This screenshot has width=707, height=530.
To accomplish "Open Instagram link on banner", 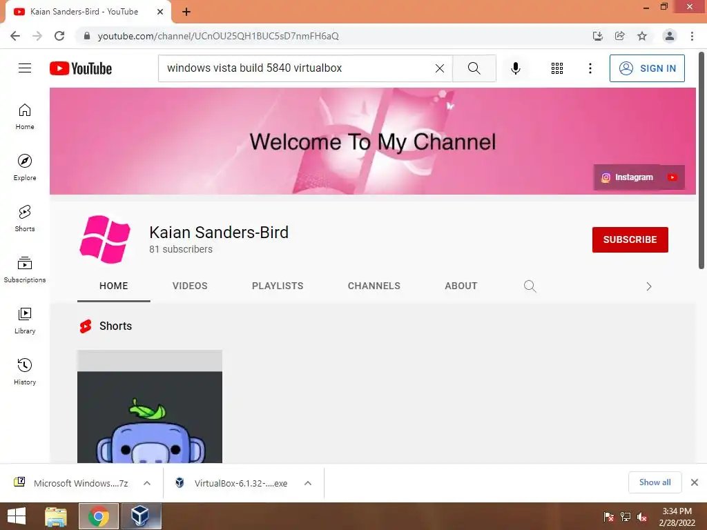I will [627, 177].
